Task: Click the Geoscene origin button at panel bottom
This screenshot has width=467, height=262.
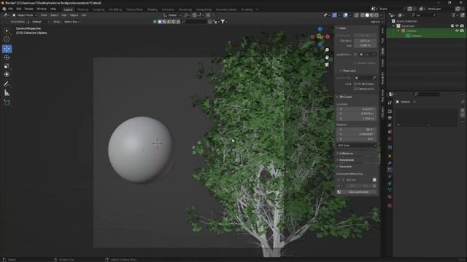Action: (358, 192)
